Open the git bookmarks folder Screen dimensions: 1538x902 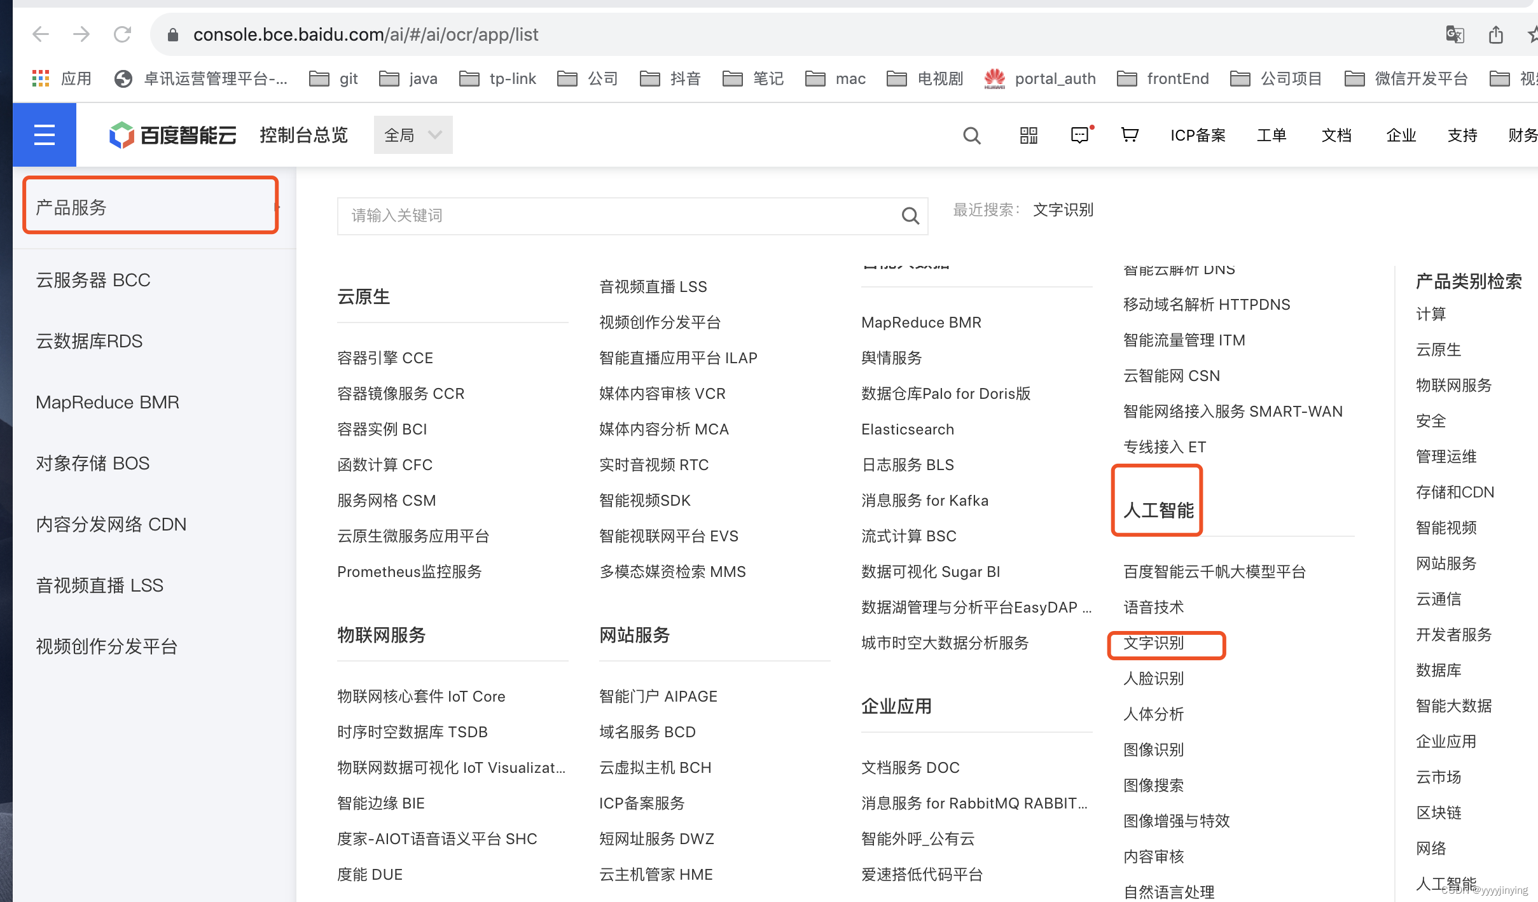[x=333, y=78]
